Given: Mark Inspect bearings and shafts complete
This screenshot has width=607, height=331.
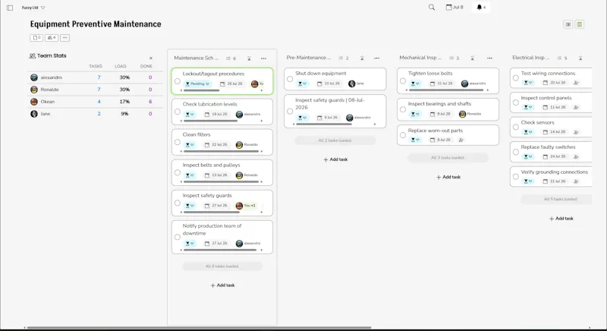Looking at the screenshot, I should [x=403, y=109].
